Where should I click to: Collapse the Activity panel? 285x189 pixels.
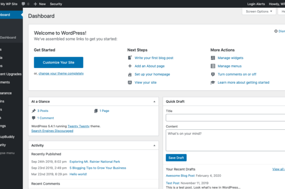[x=154, y=146]
